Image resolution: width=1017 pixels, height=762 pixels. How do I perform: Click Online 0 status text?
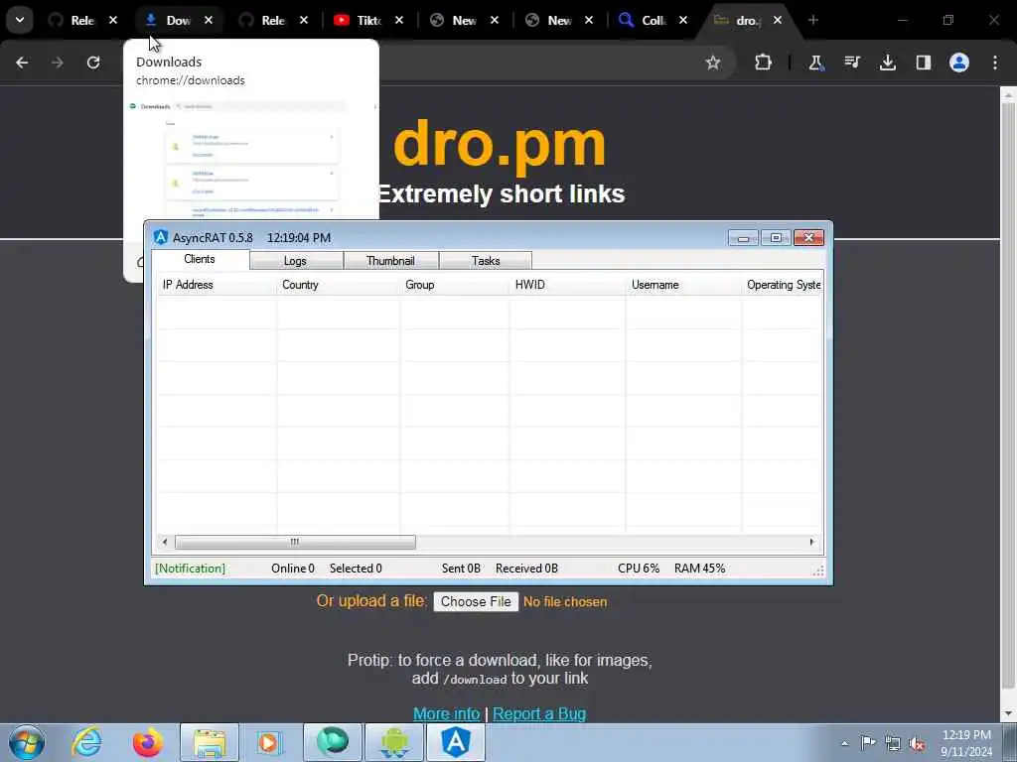pos(293,569)
